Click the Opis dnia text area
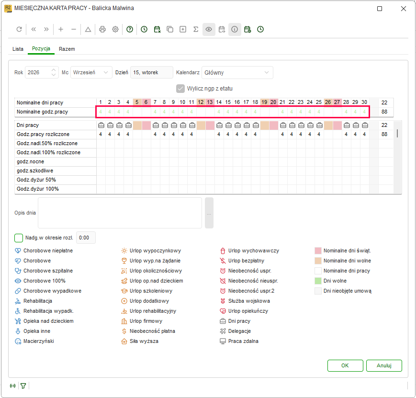Image resolution: width=416 pixels, height=398 pixels. tap(120, 213)
